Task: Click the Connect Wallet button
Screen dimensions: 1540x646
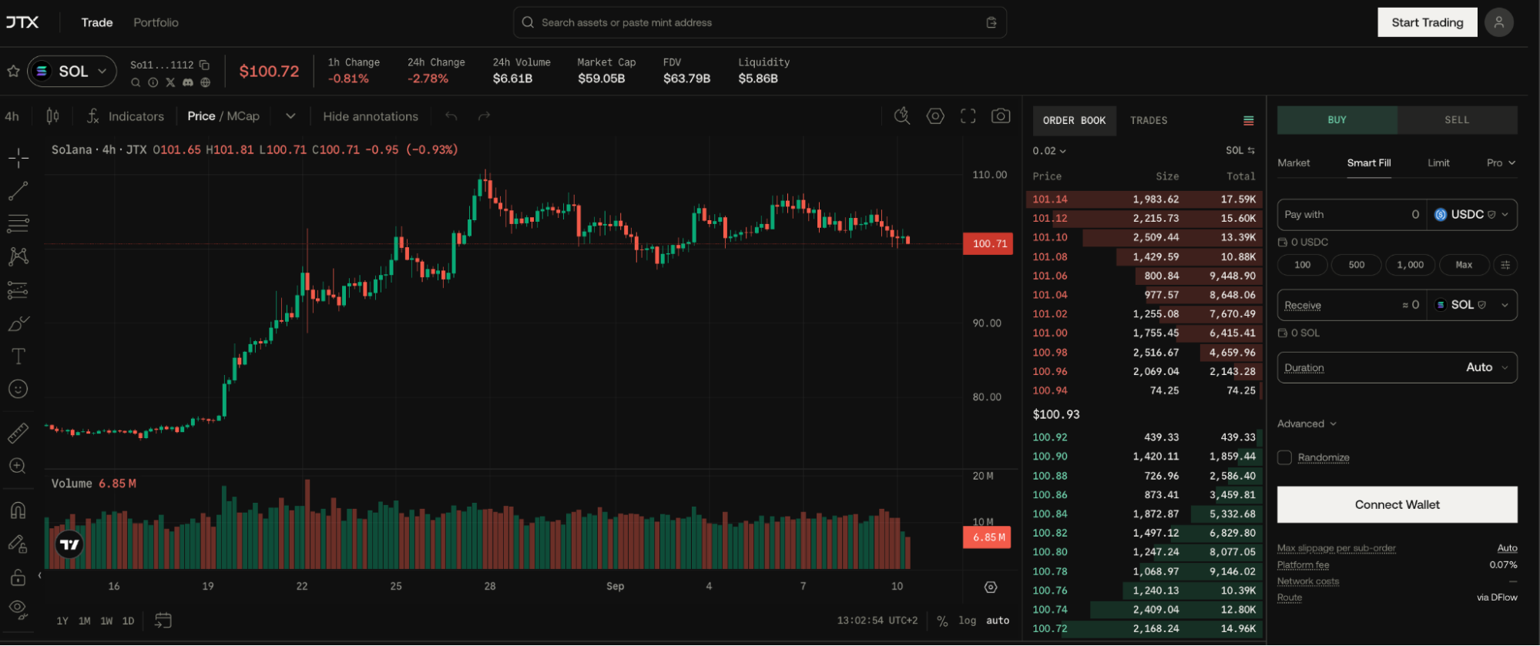Action: [1397, 504]
